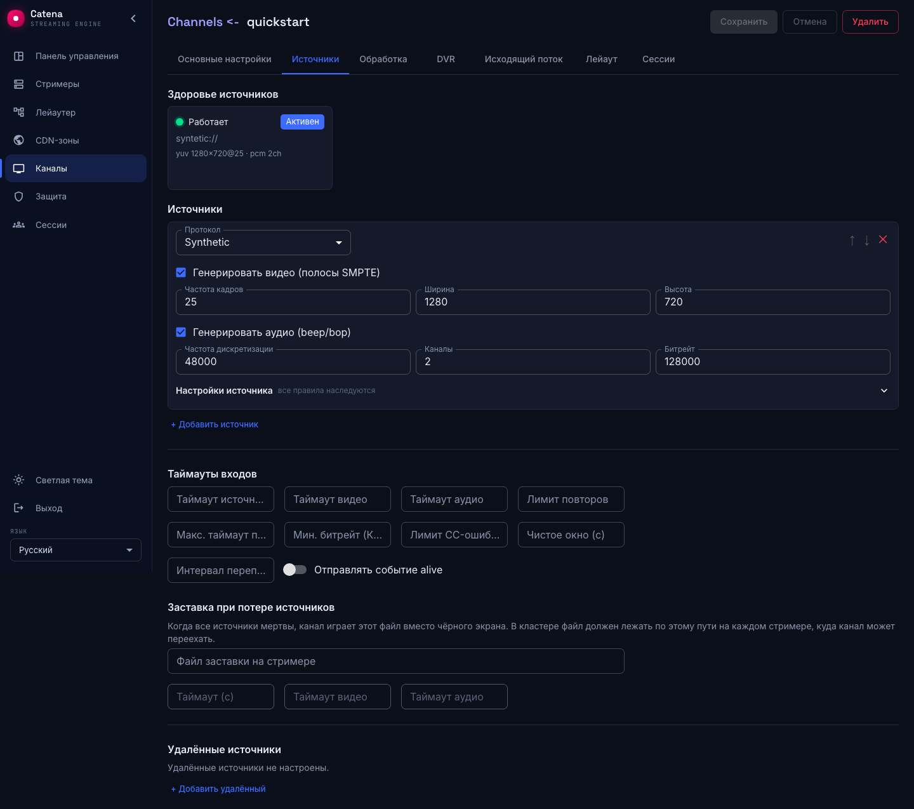Open the Протокол Synthetic dropdown
The height and width of the screenshot is (809, 914).
(263, 243)
